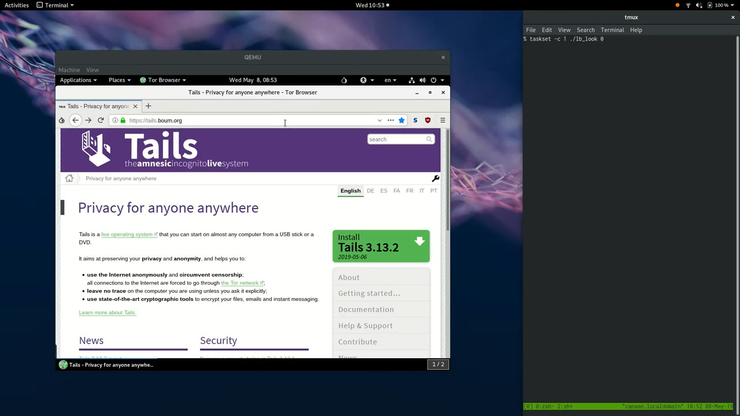
Task: Click the network icon in Tails top bar
Action: pos(412,80)
